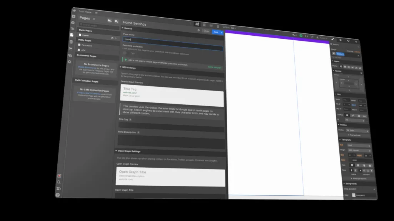Collapse the Layout section in Style panel
Screen dimensions: 394x221
coord(332,61)
